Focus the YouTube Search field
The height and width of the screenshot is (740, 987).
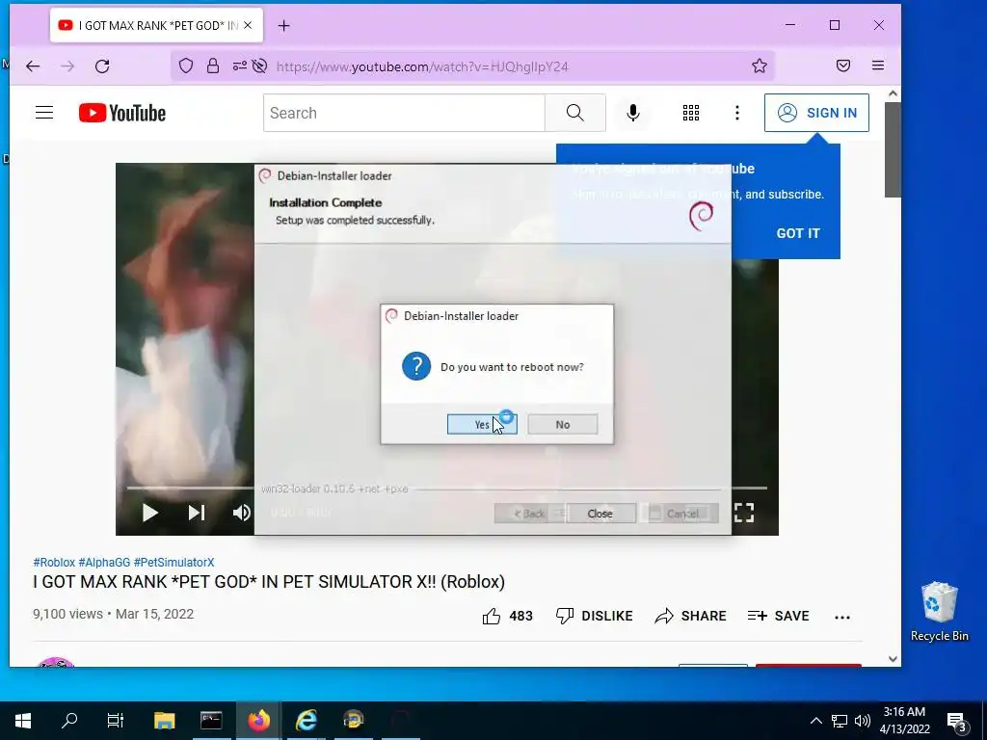pyautogui.click(x=404, y=114)
